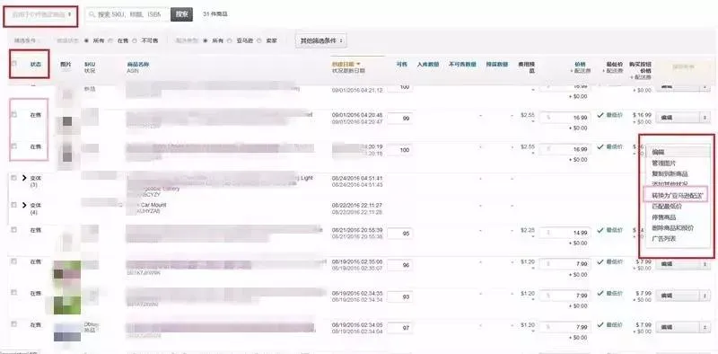Open the 其他筛选条件 dropdown

click(x=320, y=40)
